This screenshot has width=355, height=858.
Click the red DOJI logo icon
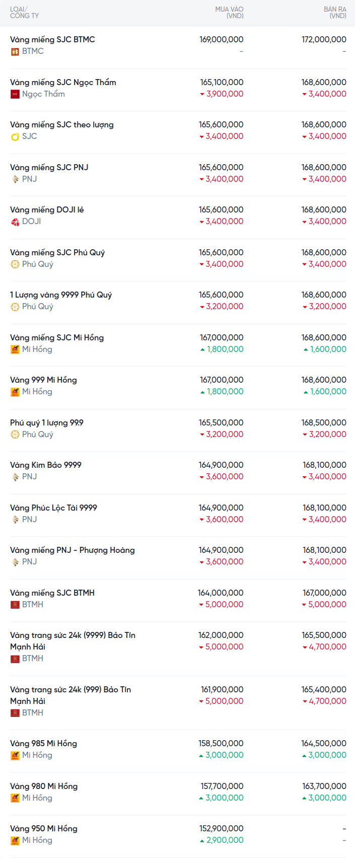point(15,222)
